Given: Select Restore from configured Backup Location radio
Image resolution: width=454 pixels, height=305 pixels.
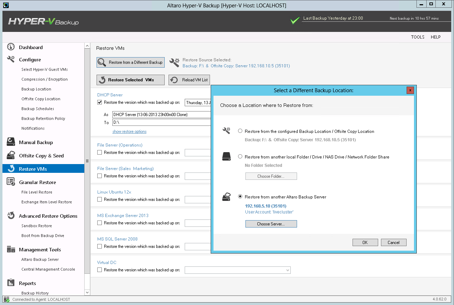Looking at the screenshot, I should coord(240,131).
